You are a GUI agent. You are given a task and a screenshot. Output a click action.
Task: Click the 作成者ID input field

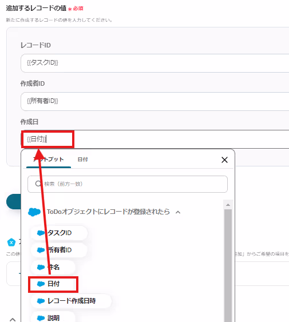click(x=155, y=101)
